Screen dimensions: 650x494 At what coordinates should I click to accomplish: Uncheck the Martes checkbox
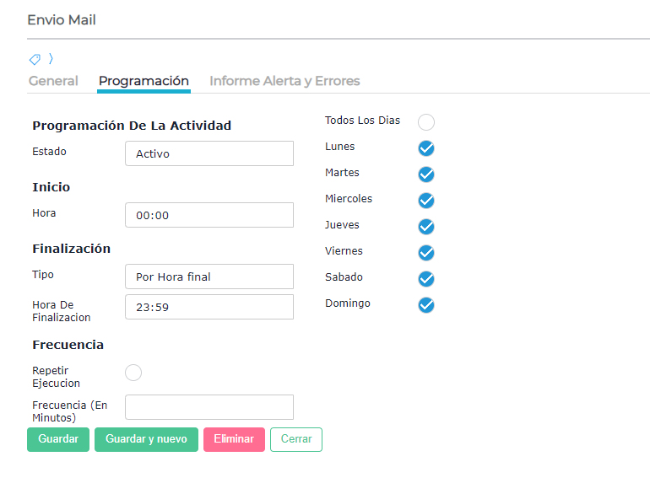[x=426, y=175]
